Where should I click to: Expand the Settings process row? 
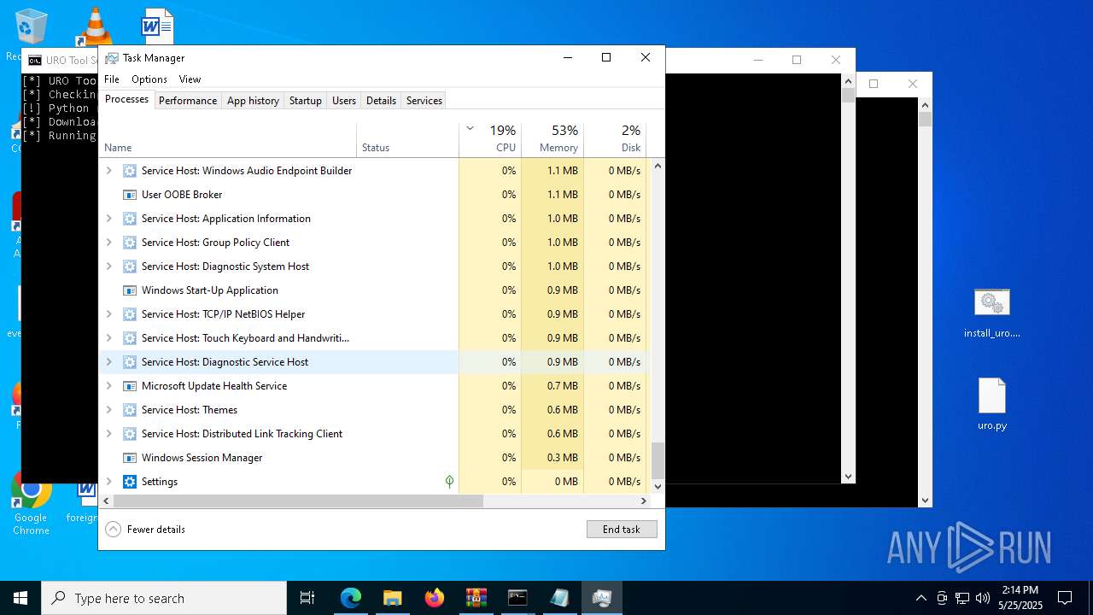tap(108, 482)
